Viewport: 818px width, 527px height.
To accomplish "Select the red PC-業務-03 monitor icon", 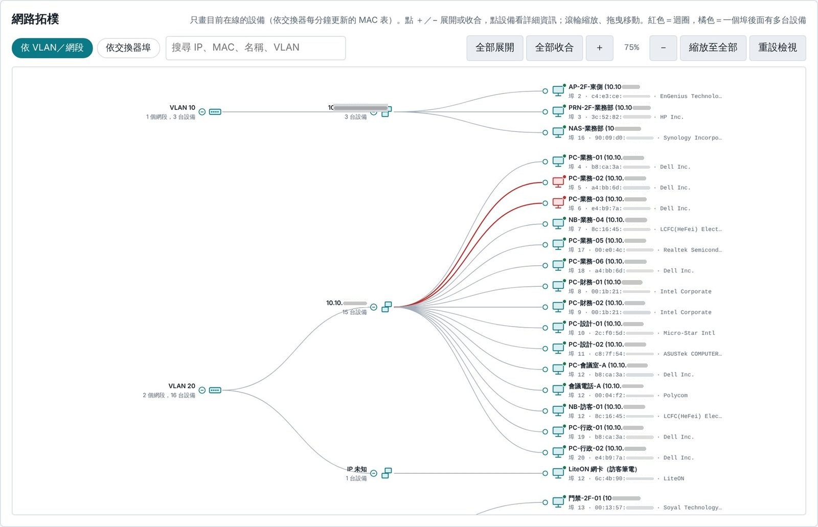I will (x=558, y=203).
